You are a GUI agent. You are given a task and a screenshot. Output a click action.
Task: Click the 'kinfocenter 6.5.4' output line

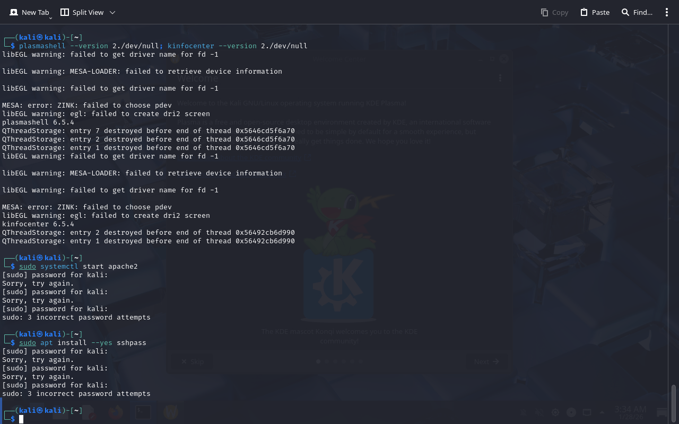[x=38, y=224]
